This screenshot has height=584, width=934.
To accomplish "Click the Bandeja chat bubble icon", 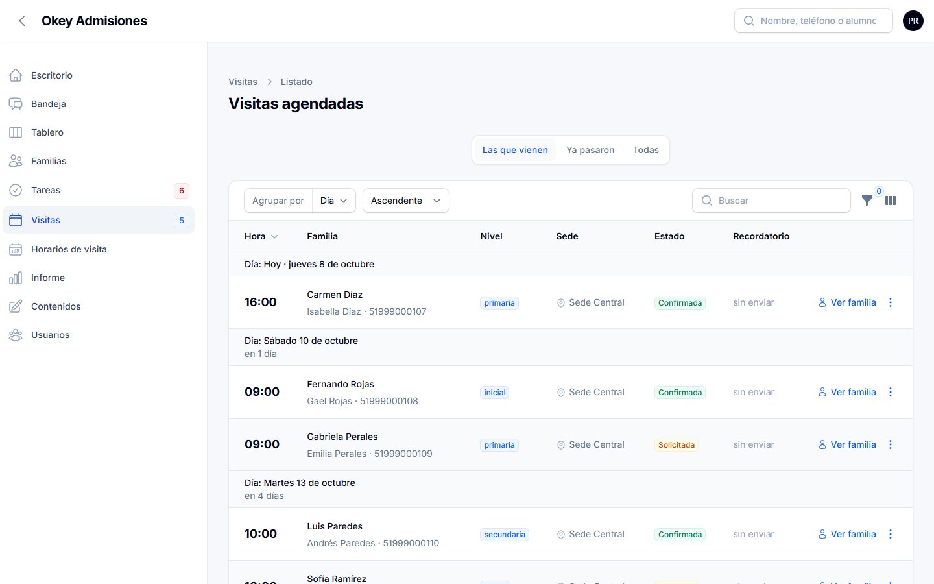I will coord(16,104).
